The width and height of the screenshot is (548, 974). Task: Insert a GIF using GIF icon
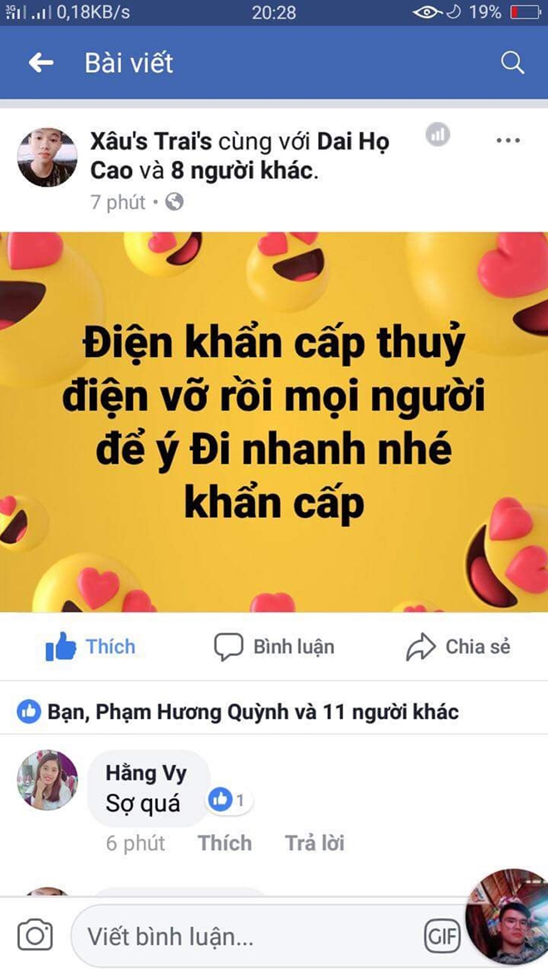pos(442,936)
